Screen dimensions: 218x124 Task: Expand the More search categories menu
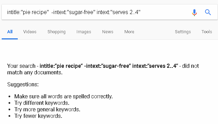tap(129, 32)
